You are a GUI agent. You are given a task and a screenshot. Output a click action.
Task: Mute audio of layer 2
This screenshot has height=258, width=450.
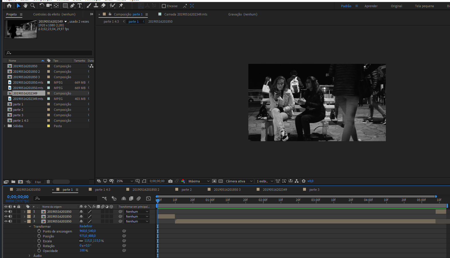pyautogui.click(x=10, y=216)
